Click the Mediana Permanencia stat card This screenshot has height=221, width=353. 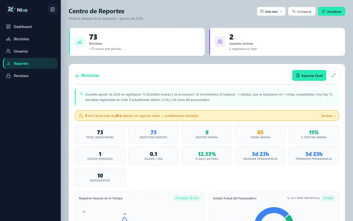(x=260, y=156)
